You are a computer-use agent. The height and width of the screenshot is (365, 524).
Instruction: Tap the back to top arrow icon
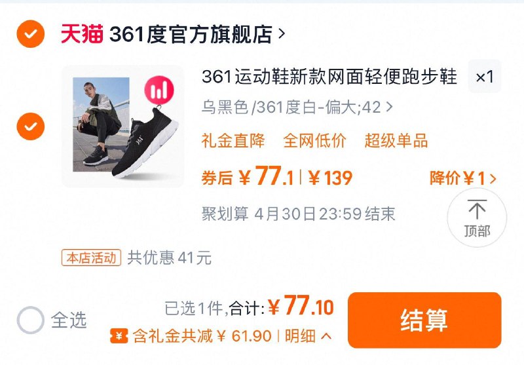(x=477, y=210)
